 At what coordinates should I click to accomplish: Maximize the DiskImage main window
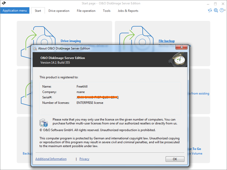click(x=215, y=4)
